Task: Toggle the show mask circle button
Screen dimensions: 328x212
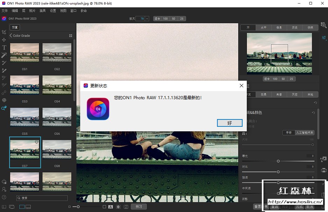Action: pyautogui.click(x=118, y=207)
